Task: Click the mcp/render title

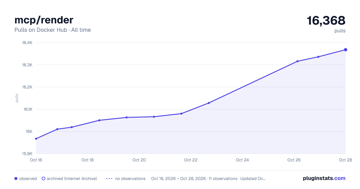Action: (44, 20)
